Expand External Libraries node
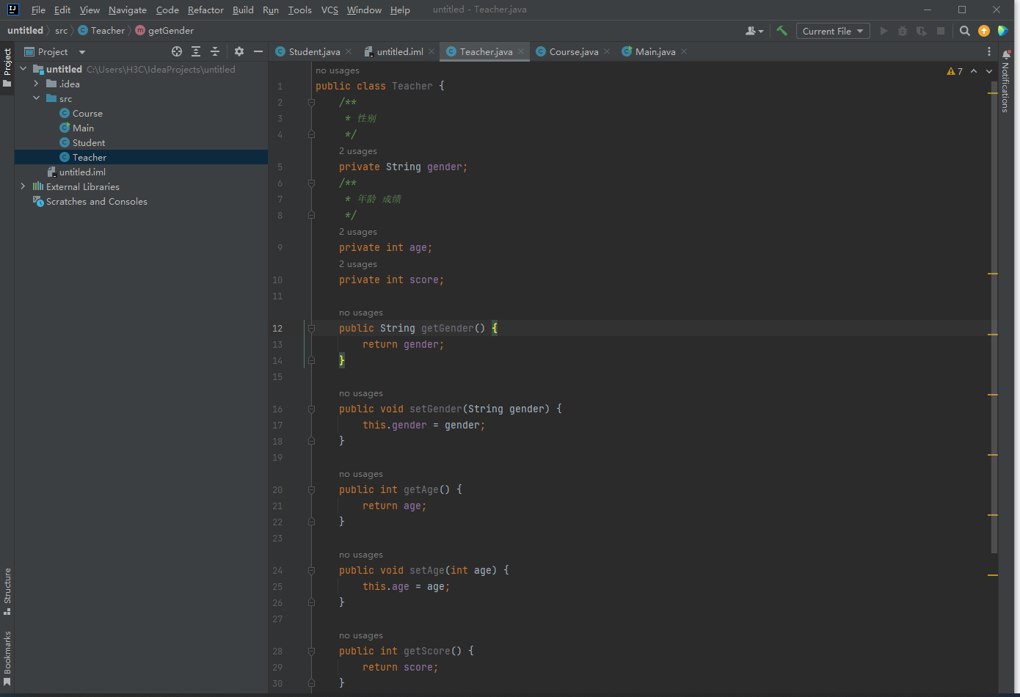Screen dimensions: 1020x697 [x=23, y=186]
